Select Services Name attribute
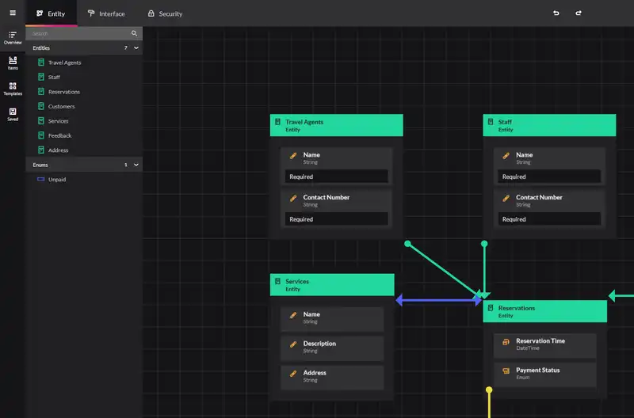This screenshot has height=418, width=634. point(332,319)
